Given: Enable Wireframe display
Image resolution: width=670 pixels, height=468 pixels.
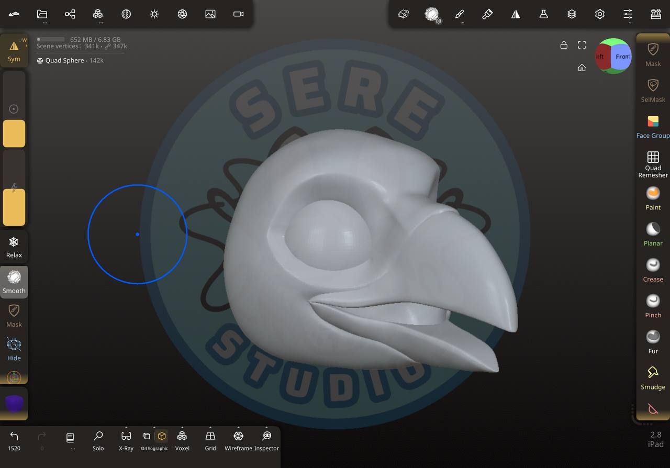Looking at the screenshot, I should (238, 440).
